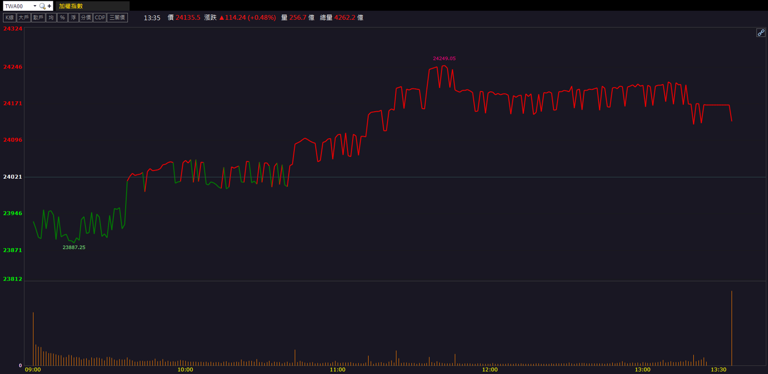Click the magnifier symbol search icon
This screenshot has height=374, width=768.
(x=43, y=6)
